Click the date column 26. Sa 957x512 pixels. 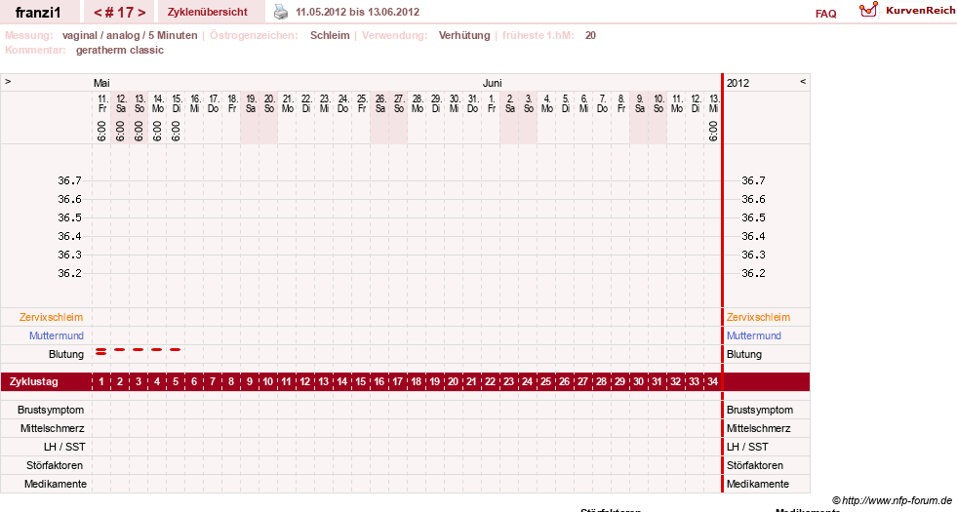coord(380,103)
